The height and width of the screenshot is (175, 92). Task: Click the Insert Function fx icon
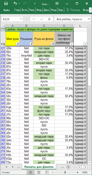click(49, 19)
